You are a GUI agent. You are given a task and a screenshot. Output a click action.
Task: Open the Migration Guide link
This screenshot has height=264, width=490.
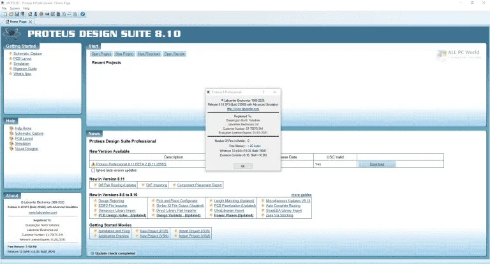(25, 69)
